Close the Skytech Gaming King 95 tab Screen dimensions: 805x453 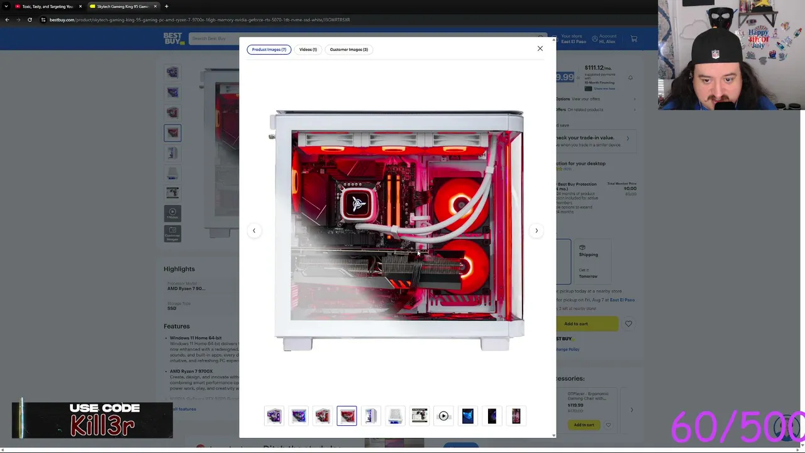(x=155, y=6)
